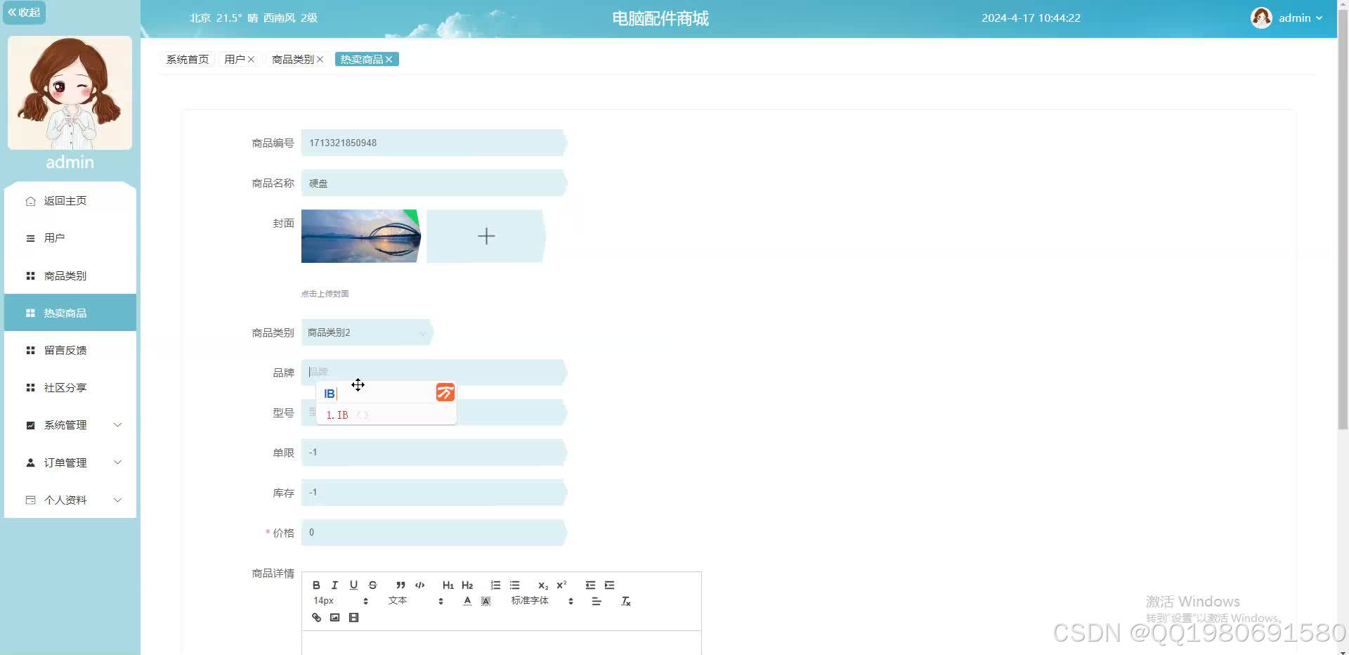Close the 用户 tab
This screenshot has height=655, width=1349.
pyautogui.click(x=251, y=60)
